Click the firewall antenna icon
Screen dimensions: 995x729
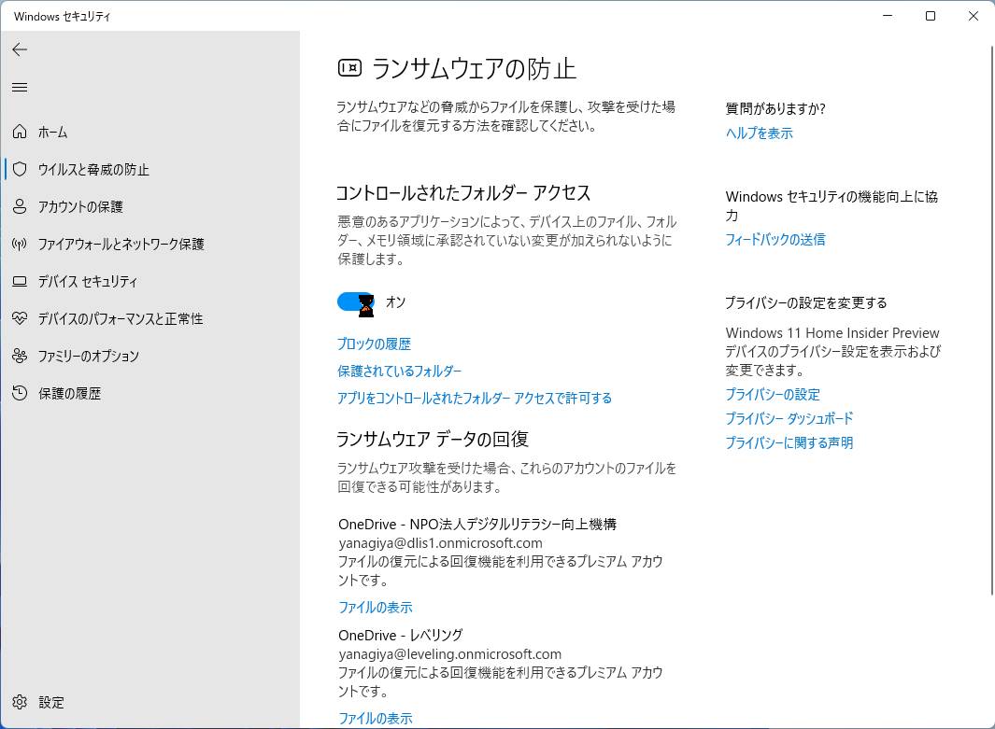20,244
